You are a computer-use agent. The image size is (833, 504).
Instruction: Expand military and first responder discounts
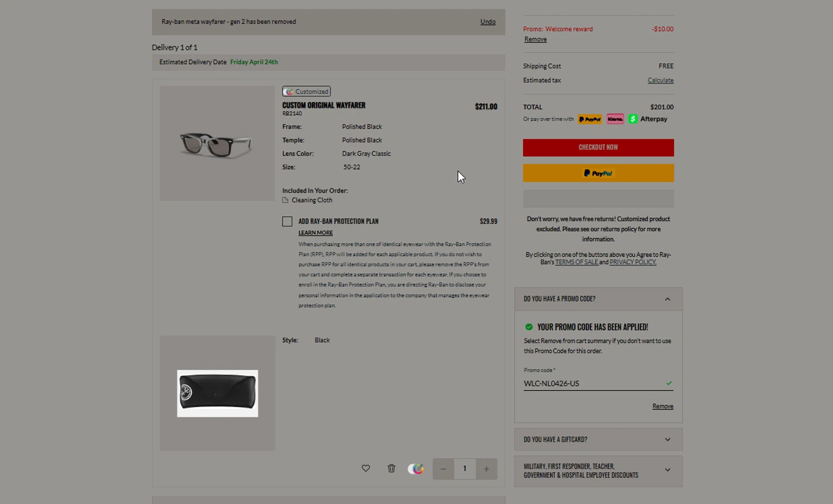[598, 471]
